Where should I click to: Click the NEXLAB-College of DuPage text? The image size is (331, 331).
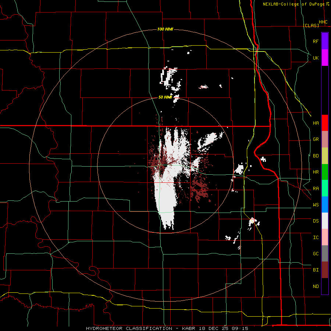[293, 4]
